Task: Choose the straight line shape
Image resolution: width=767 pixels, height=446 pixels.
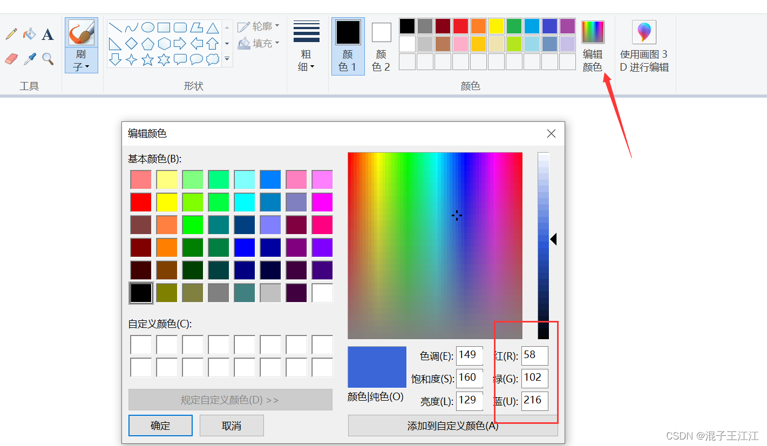Action: (x=115, y=28)
